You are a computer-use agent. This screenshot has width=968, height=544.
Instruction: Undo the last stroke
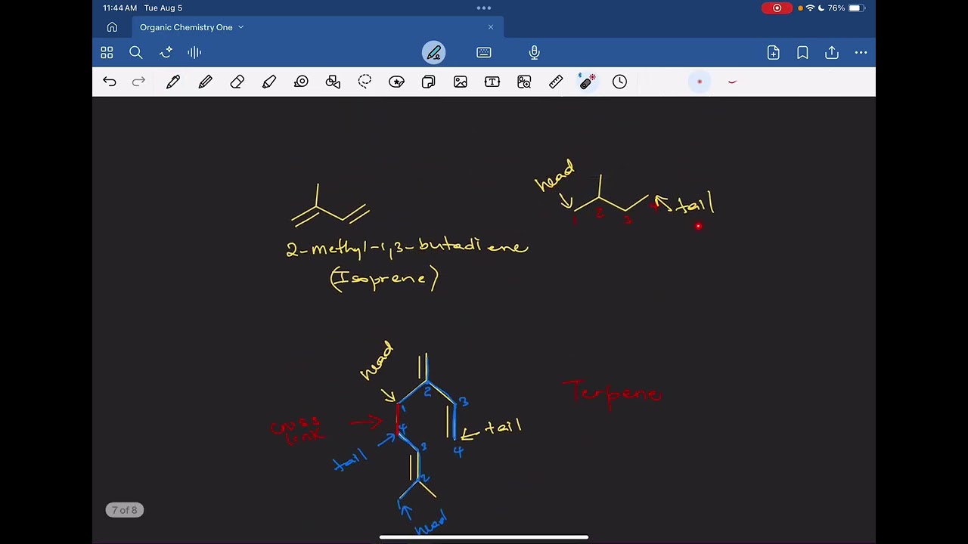pos(110,82)
